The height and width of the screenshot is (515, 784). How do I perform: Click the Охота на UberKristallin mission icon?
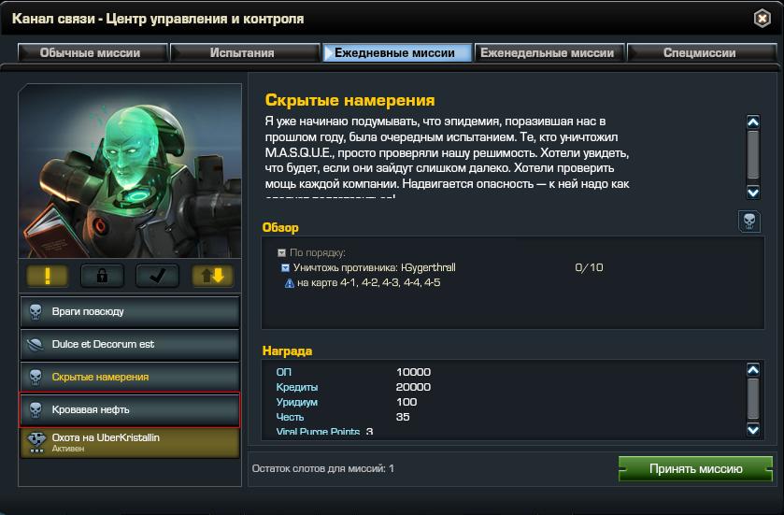click(36, 441)
